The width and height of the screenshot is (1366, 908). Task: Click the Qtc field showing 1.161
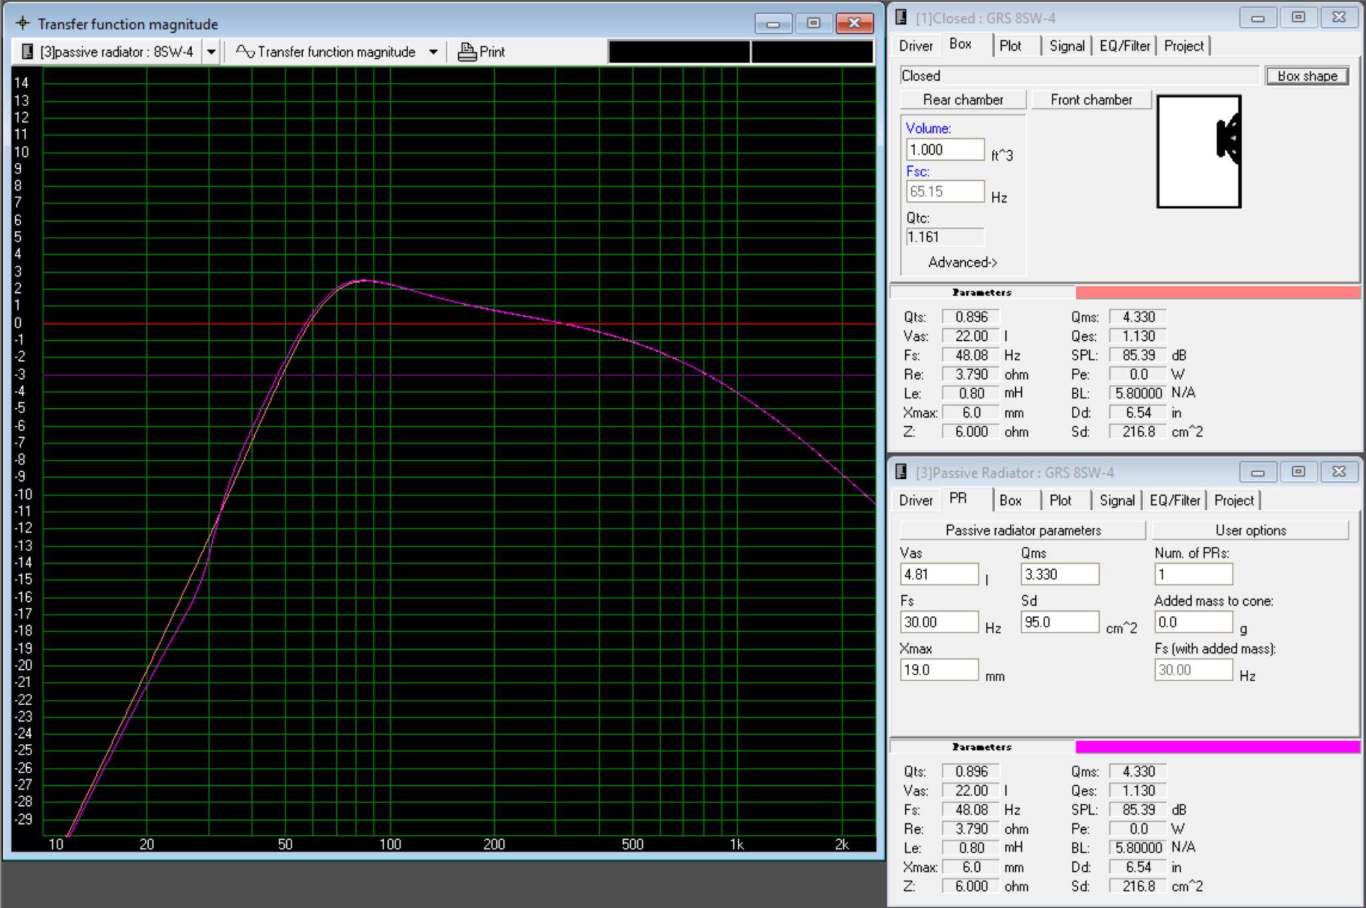click(944, 237)
